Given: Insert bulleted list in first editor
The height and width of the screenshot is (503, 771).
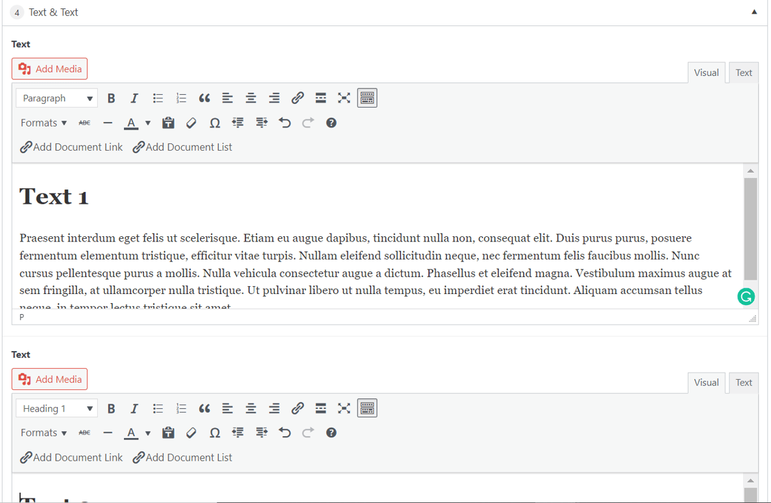Looking at the screenshot, I should 157,99.
